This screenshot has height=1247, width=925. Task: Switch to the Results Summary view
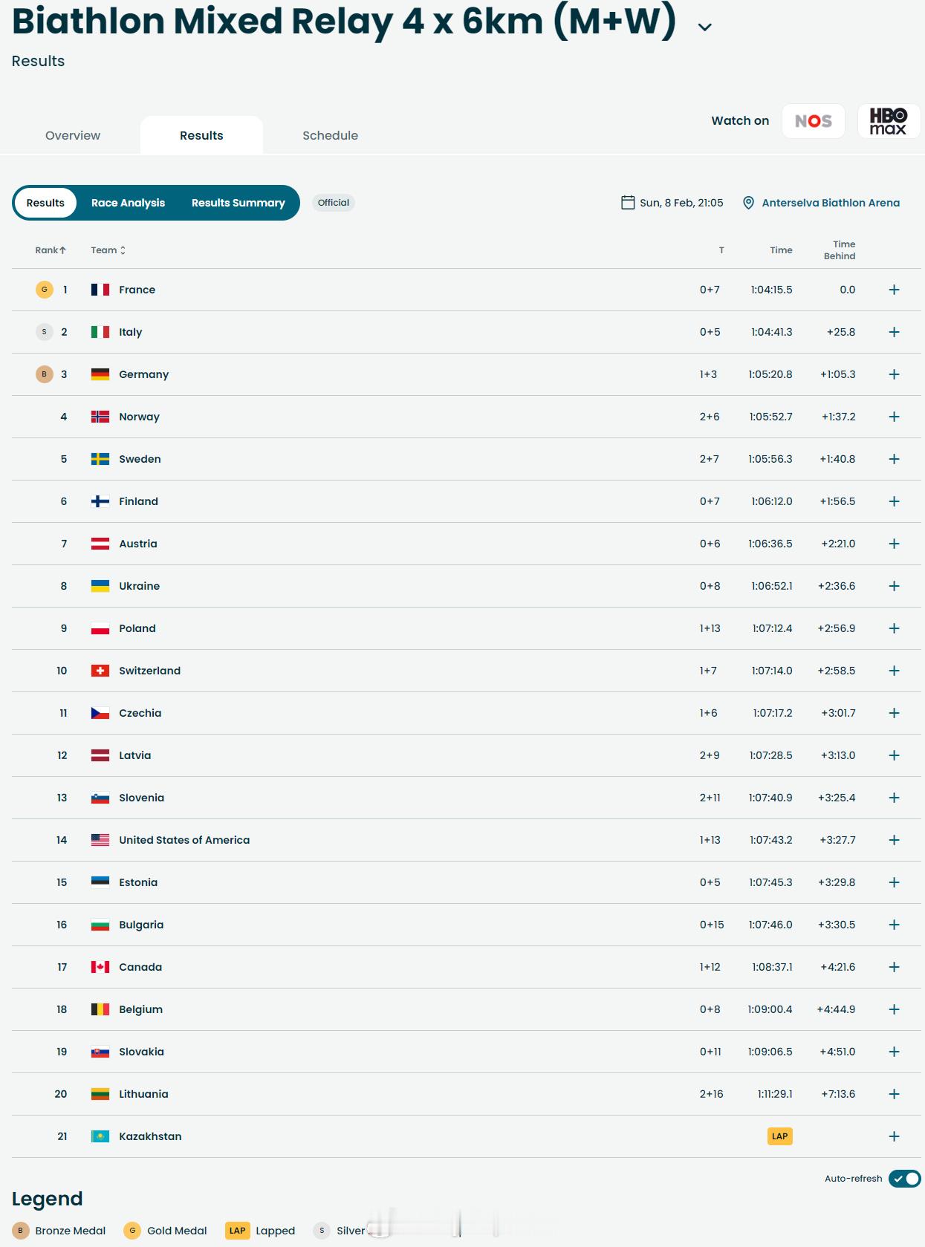pyautogui.click(x=238, y=203)
